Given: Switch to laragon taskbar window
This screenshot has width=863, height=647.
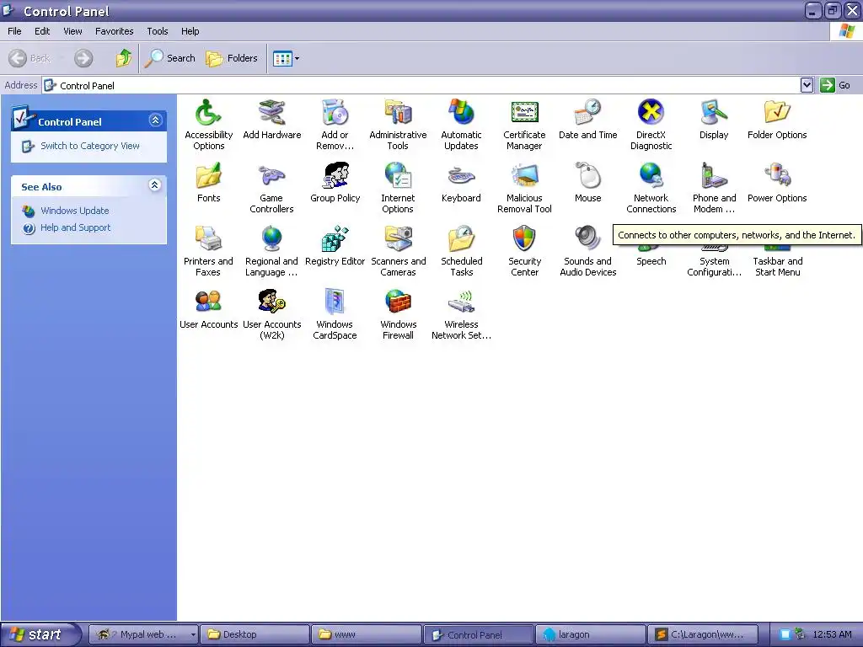Looking at the screenshot, I should tap(591, 634).
